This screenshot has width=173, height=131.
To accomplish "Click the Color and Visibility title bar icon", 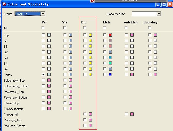I will (x=4, y=4).
